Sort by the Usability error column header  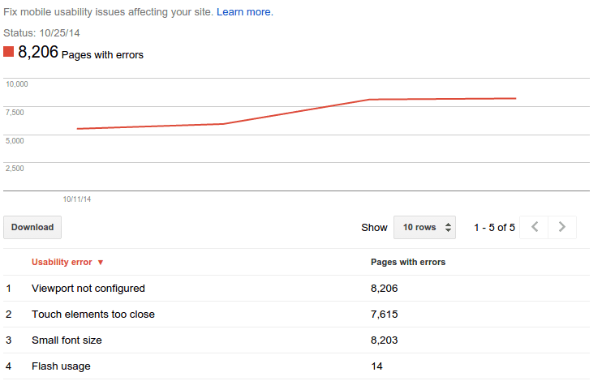click(62, 262)
